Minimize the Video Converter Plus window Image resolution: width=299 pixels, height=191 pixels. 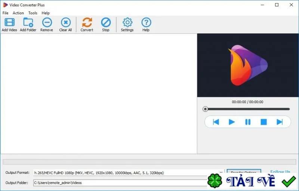pyautogui.click(x=262, y=5)
